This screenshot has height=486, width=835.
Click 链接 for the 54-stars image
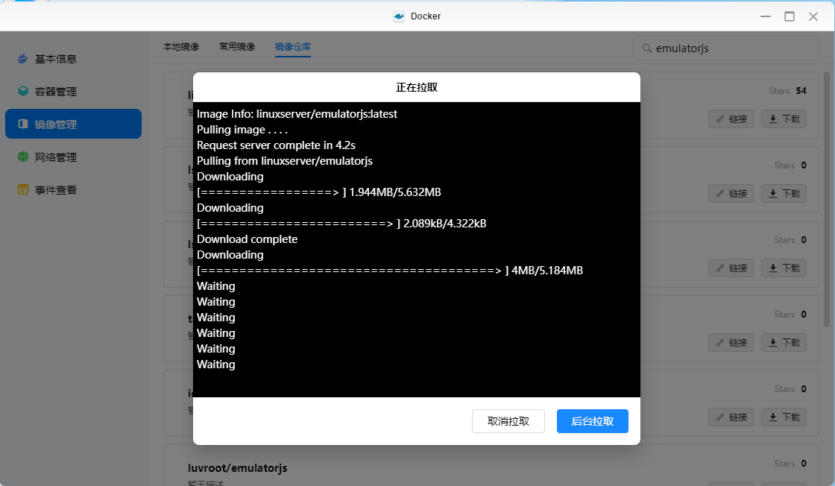[731, 119]
